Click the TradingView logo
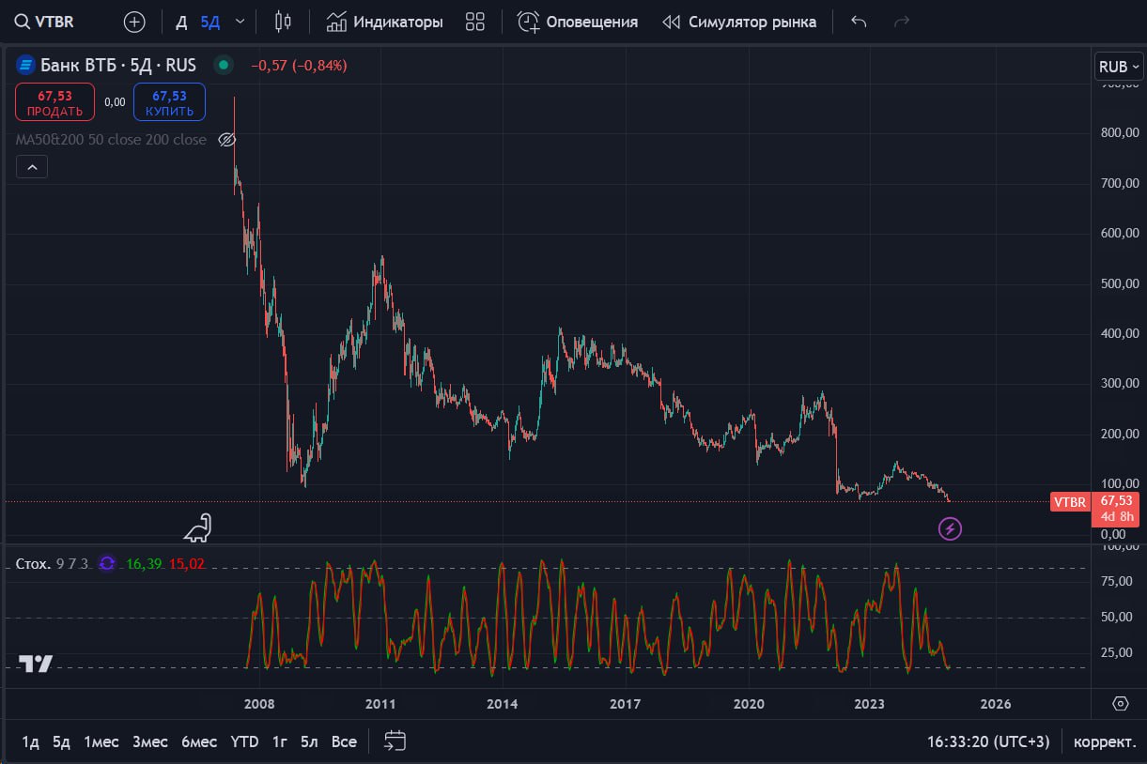This screenshot has height=764, width=1147. pos(36,664)
